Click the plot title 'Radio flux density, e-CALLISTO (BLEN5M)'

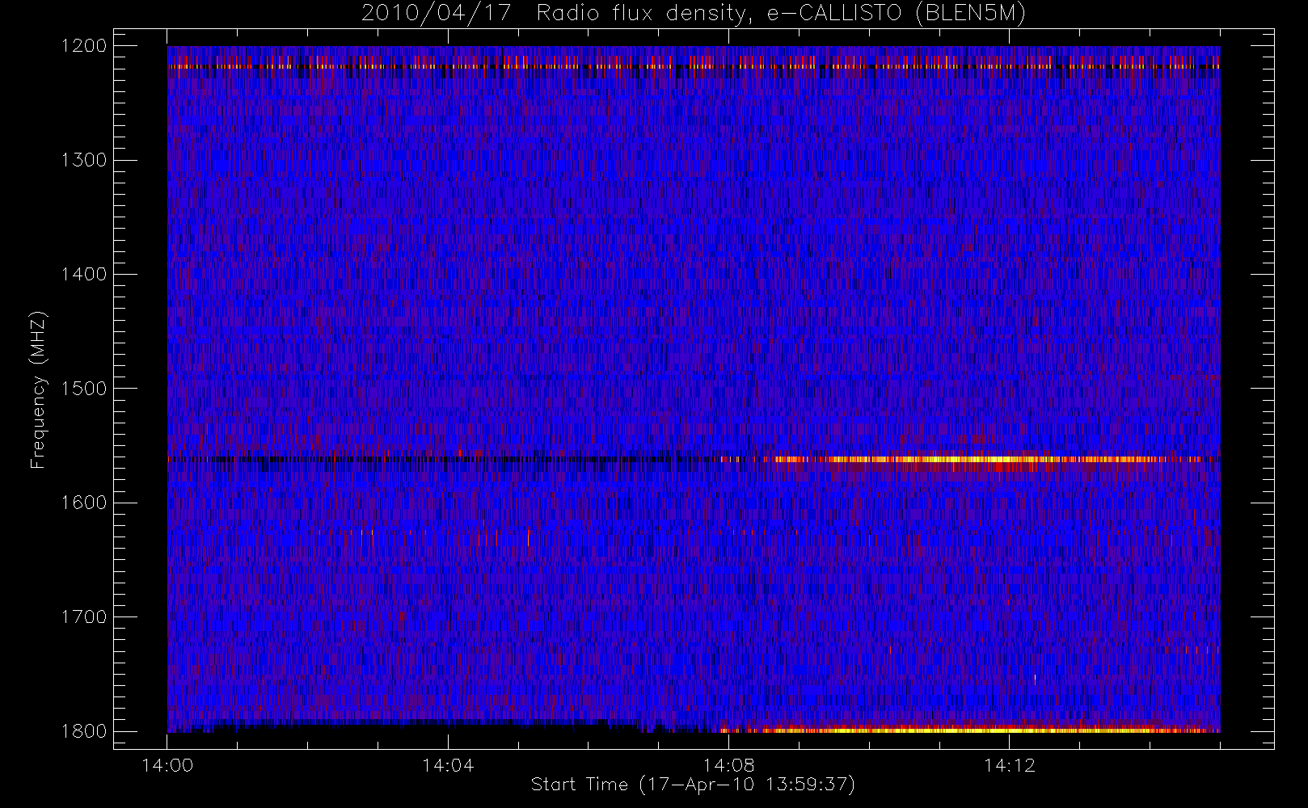781,14
